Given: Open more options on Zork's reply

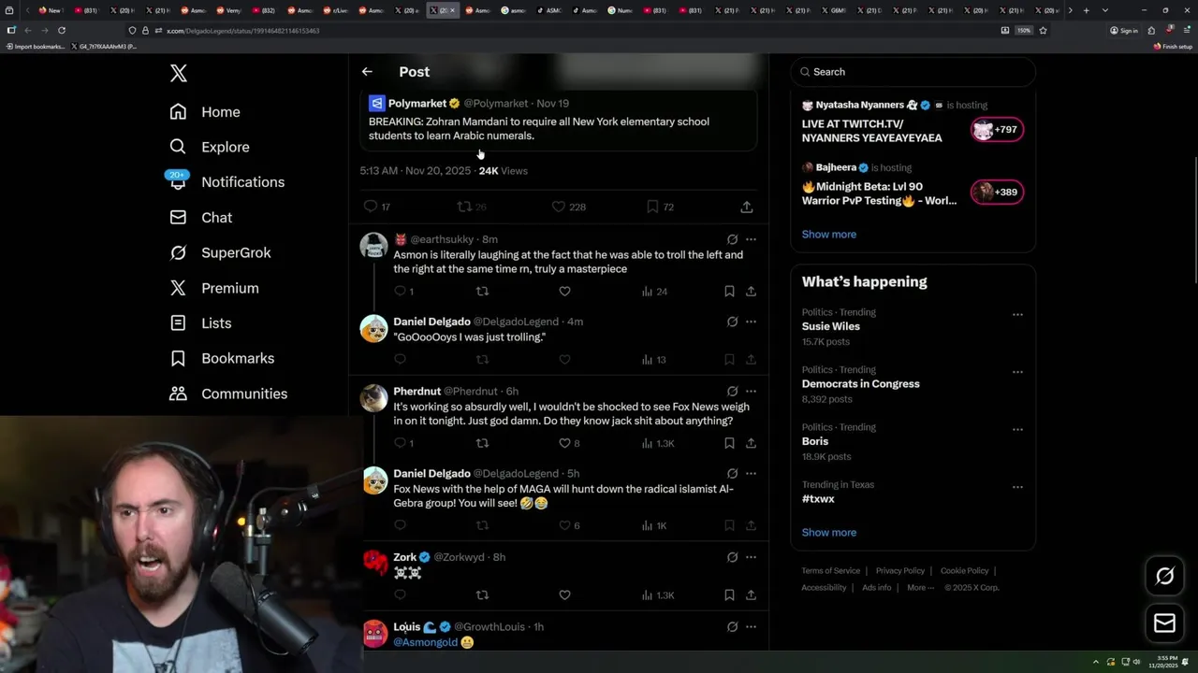Looking at the screenshot, I should click(x=751, y=557).
